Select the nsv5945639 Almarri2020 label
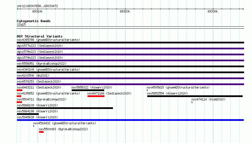 tap(37, 117)
